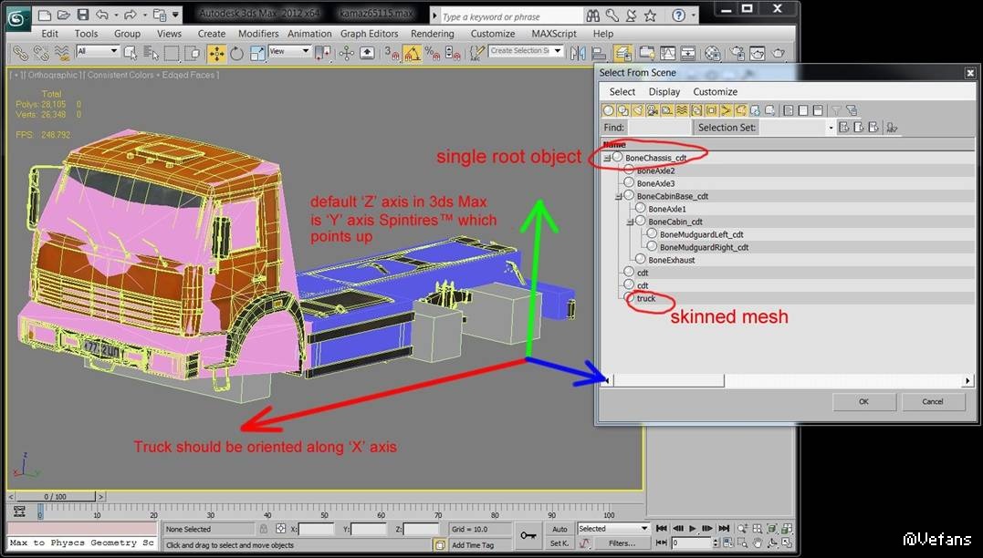
Task: Click the Find input field
Action: pyautogui.click(x=659, y=128)
